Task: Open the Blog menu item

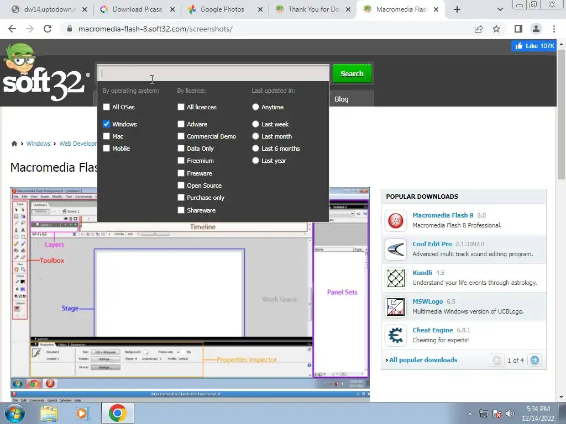Action: pyautogui.click(x=342, y=99)
